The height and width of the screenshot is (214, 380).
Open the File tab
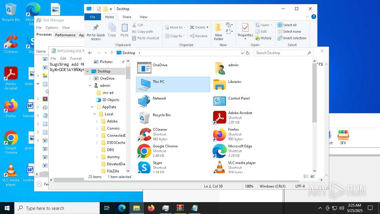point(93,17)
